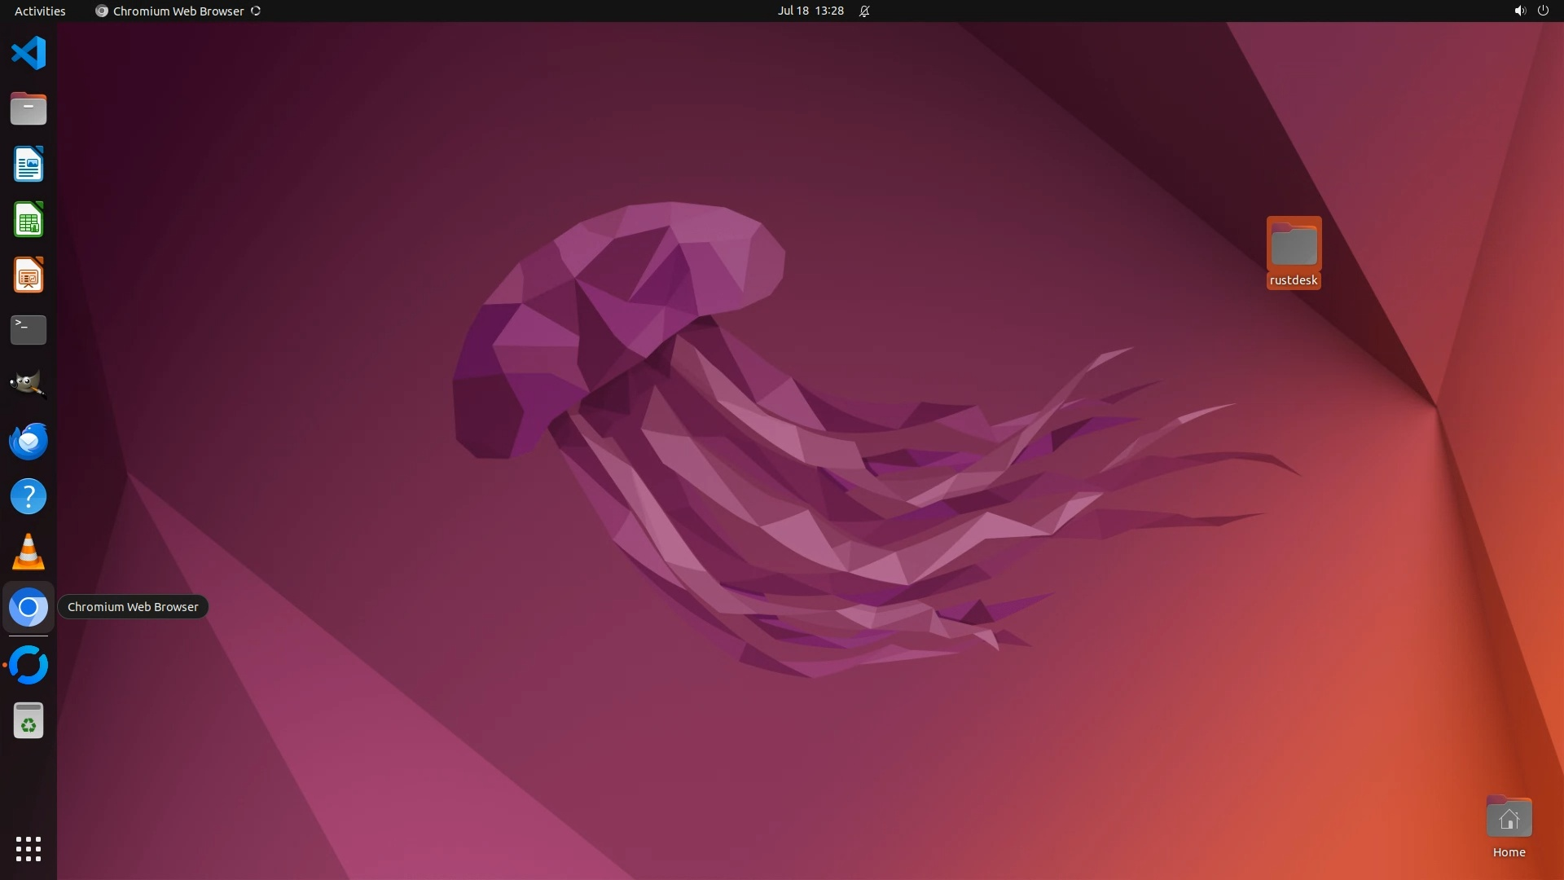1564x880 pixels.
Task: Start LibreOffice Calc spreadsheet app
Action: [29, 220]
